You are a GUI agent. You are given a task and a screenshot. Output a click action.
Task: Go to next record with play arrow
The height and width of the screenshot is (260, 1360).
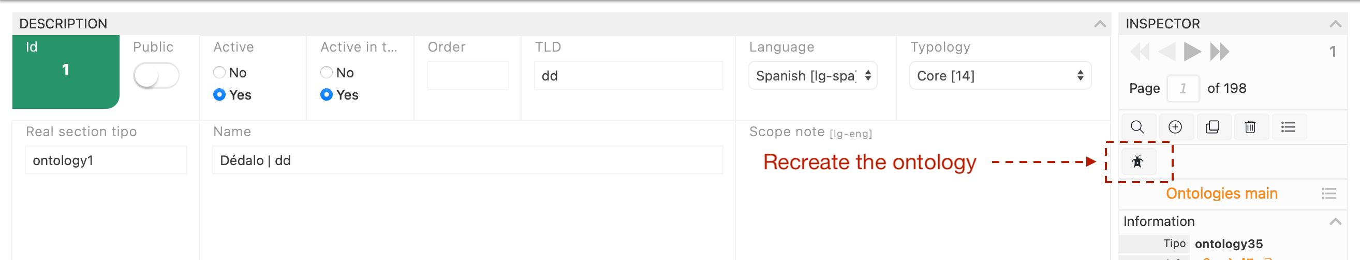click(x=1192, y=52)
